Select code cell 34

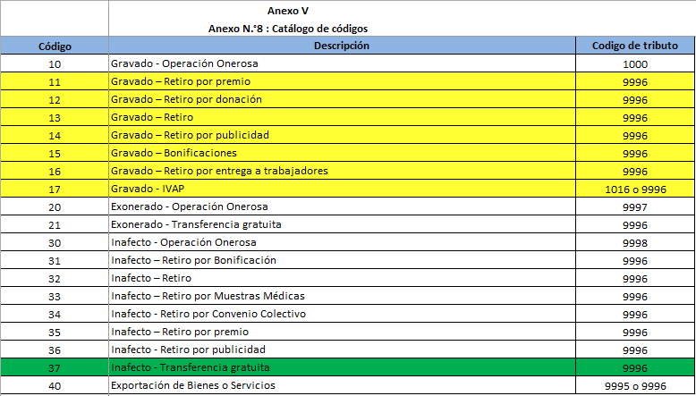pyautogui.click(x=55, y=314)
